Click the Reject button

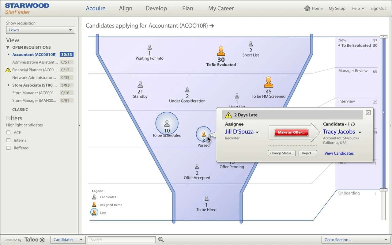point(308,153)
